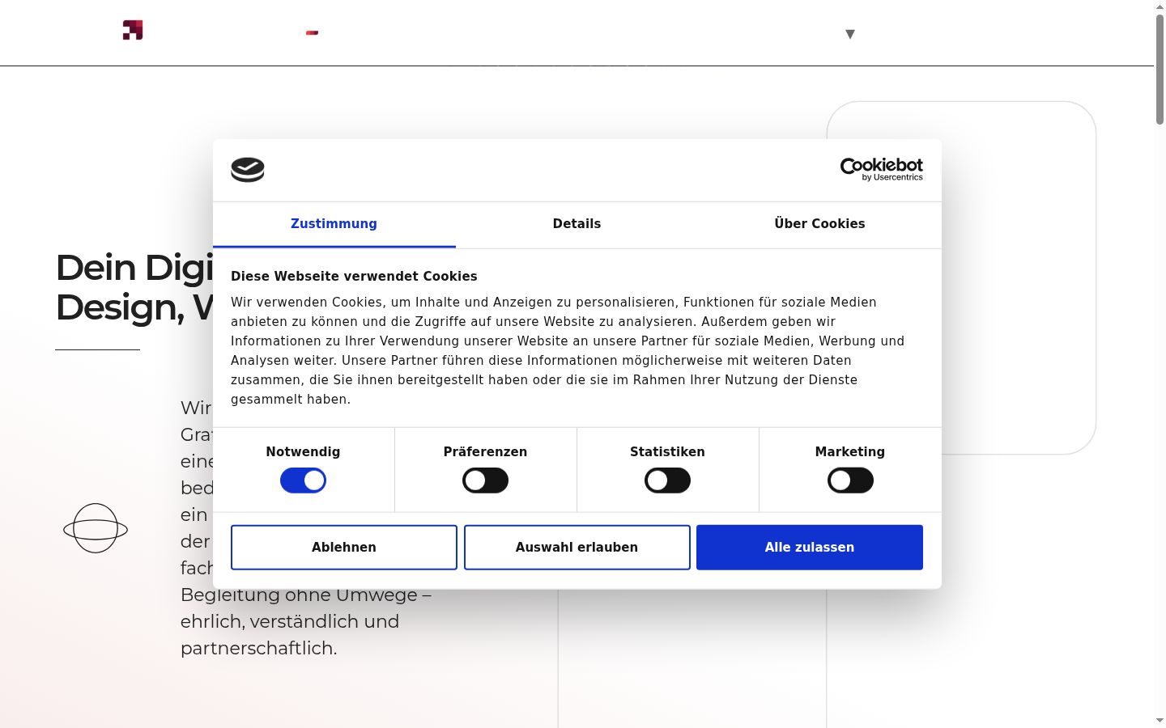Click the heading 'Diese Webseite verwendet Cookies'
This screenshot has height=728, width=1166.
(x=354, y=277)
